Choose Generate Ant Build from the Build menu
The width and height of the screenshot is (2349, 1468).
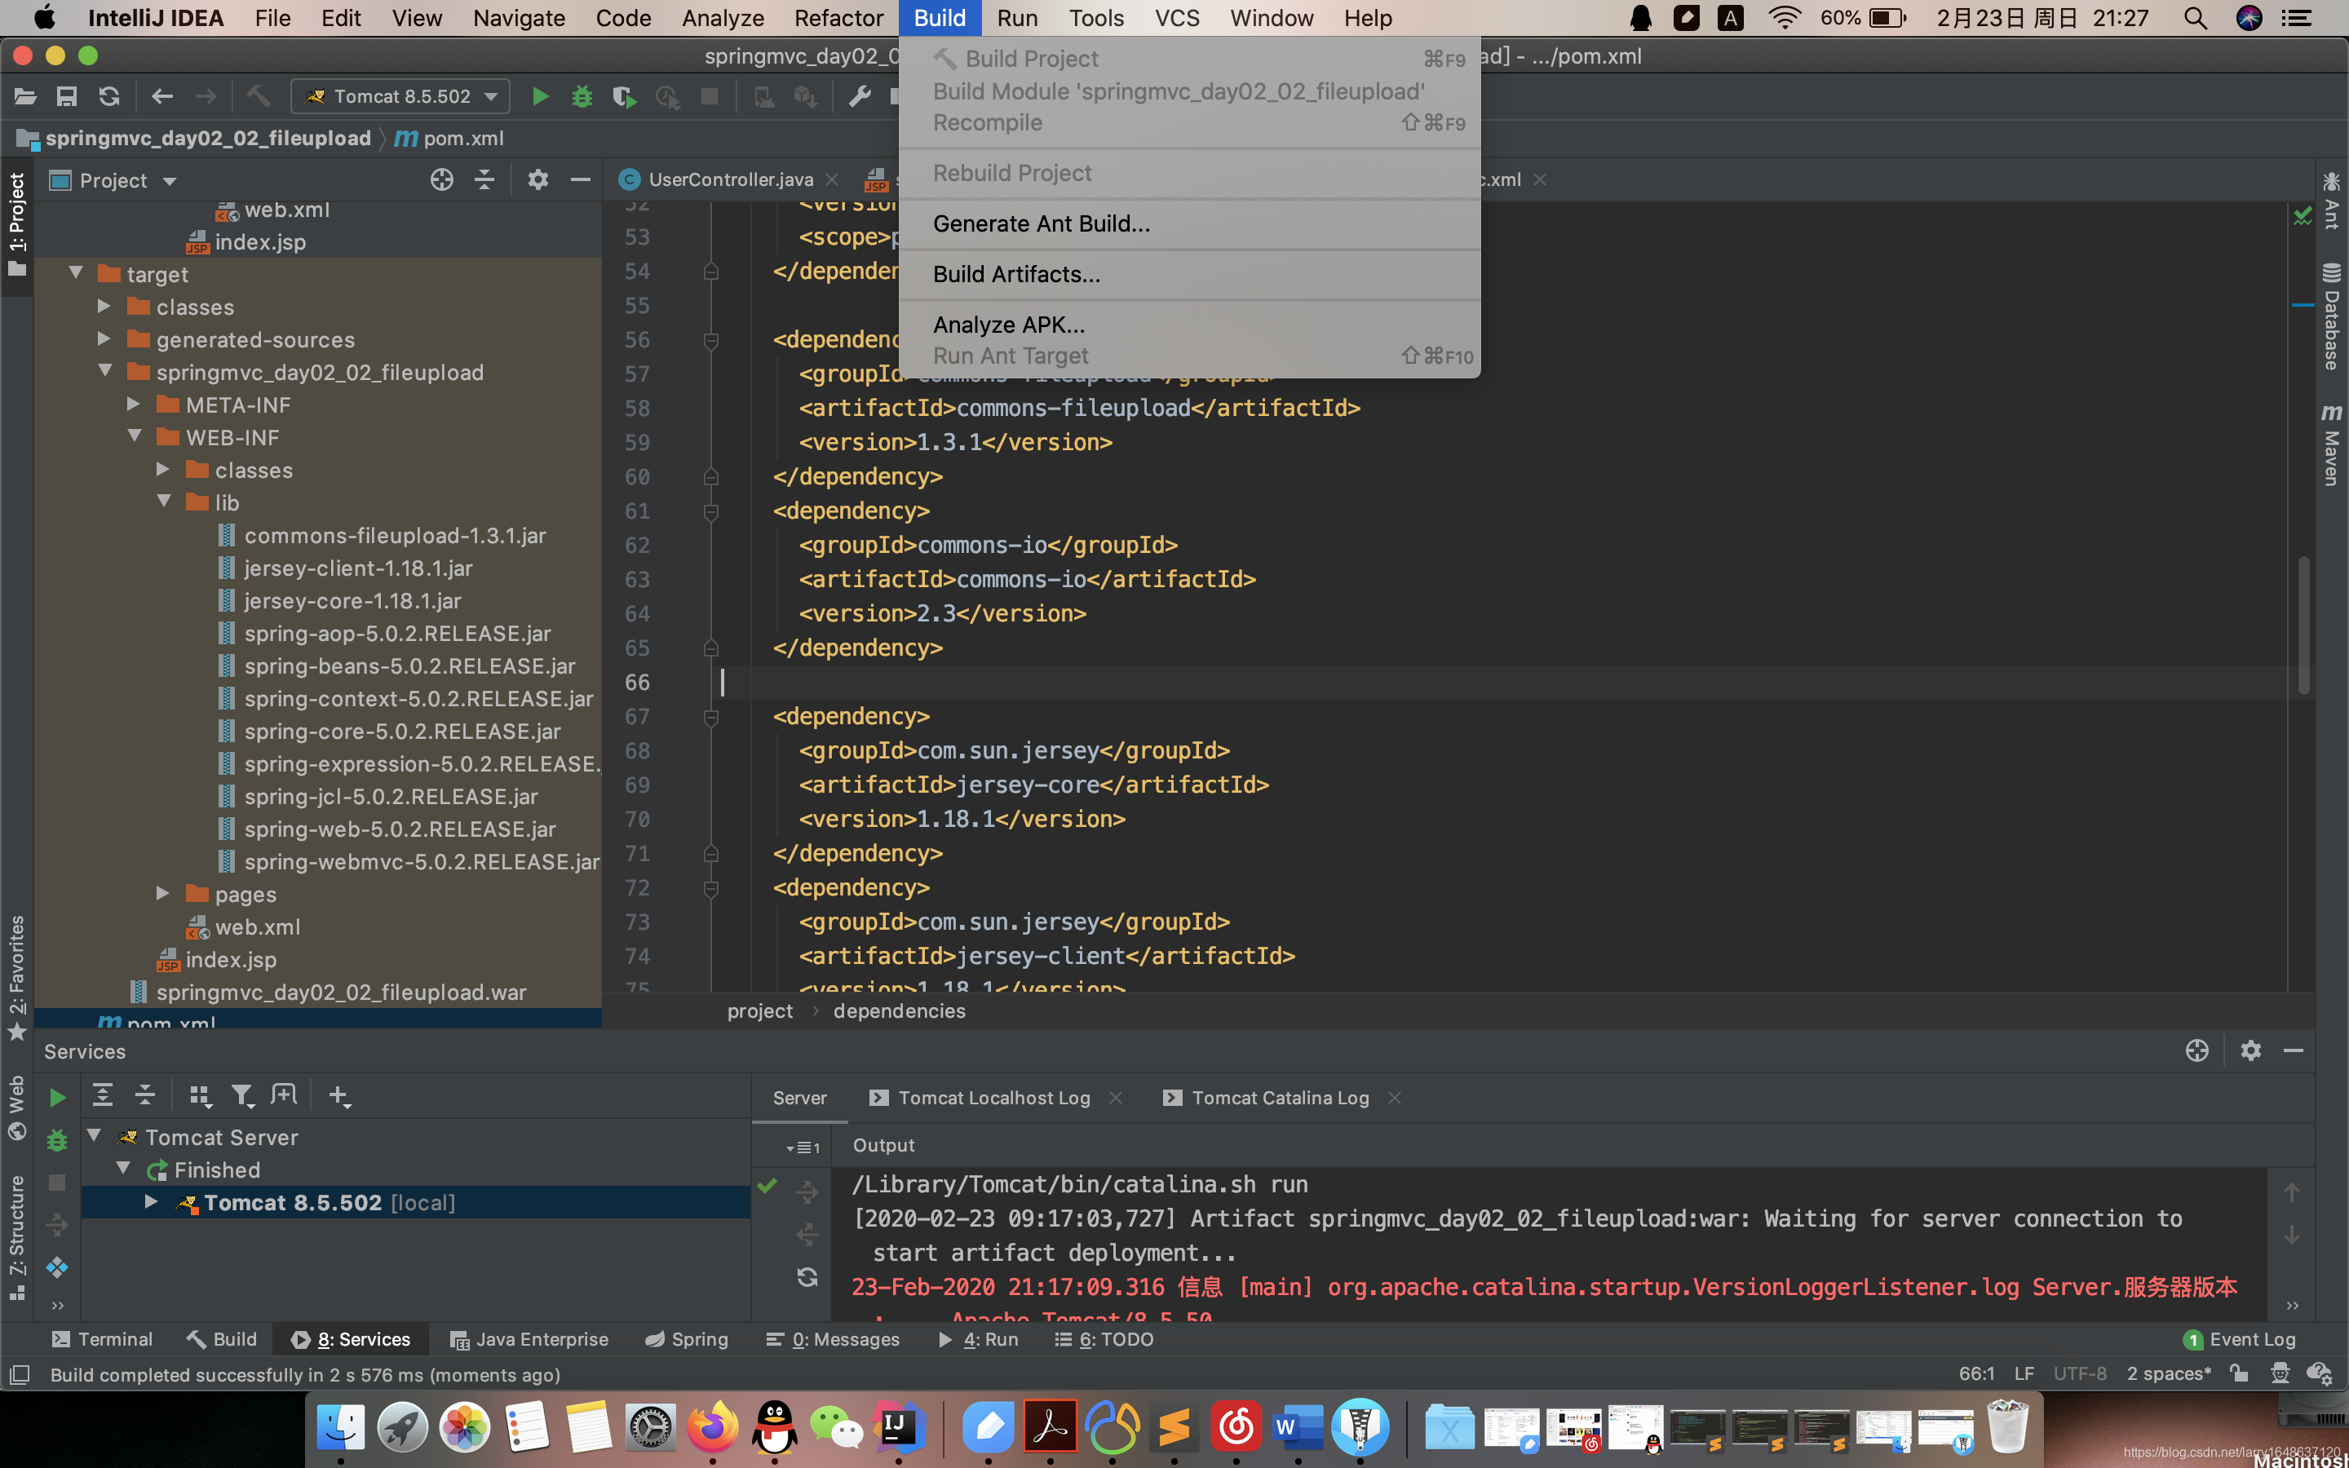click(1042, 223)
